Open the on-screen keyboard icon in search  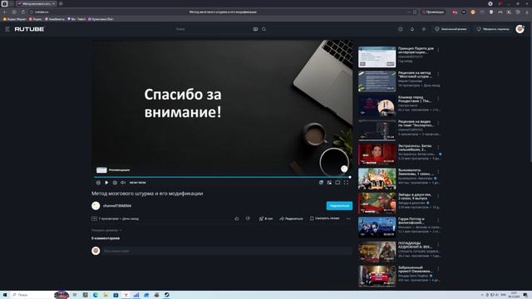pos(255,29)
